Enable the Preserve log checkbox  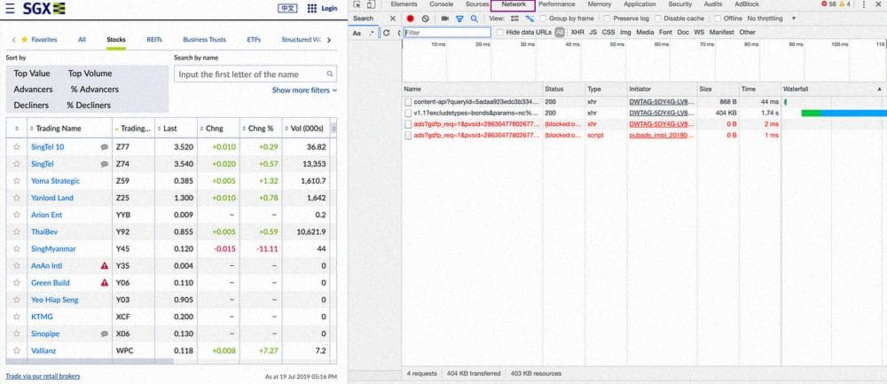point(608,19)
